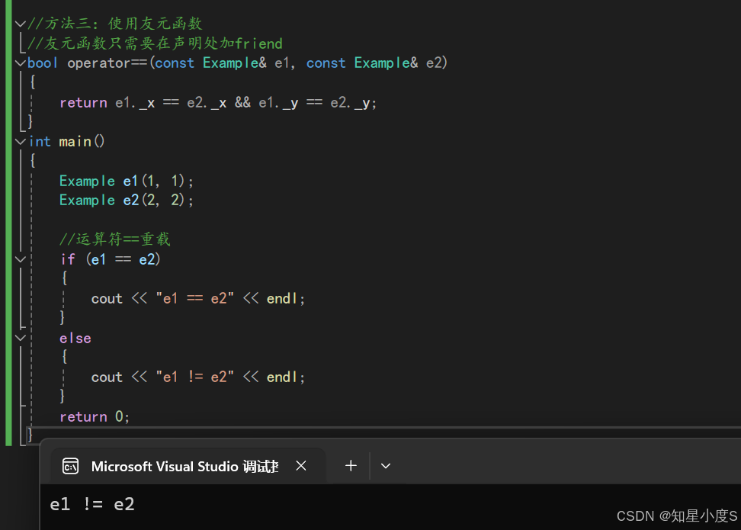Click the console output e1 != e2

tap(92, 504)
